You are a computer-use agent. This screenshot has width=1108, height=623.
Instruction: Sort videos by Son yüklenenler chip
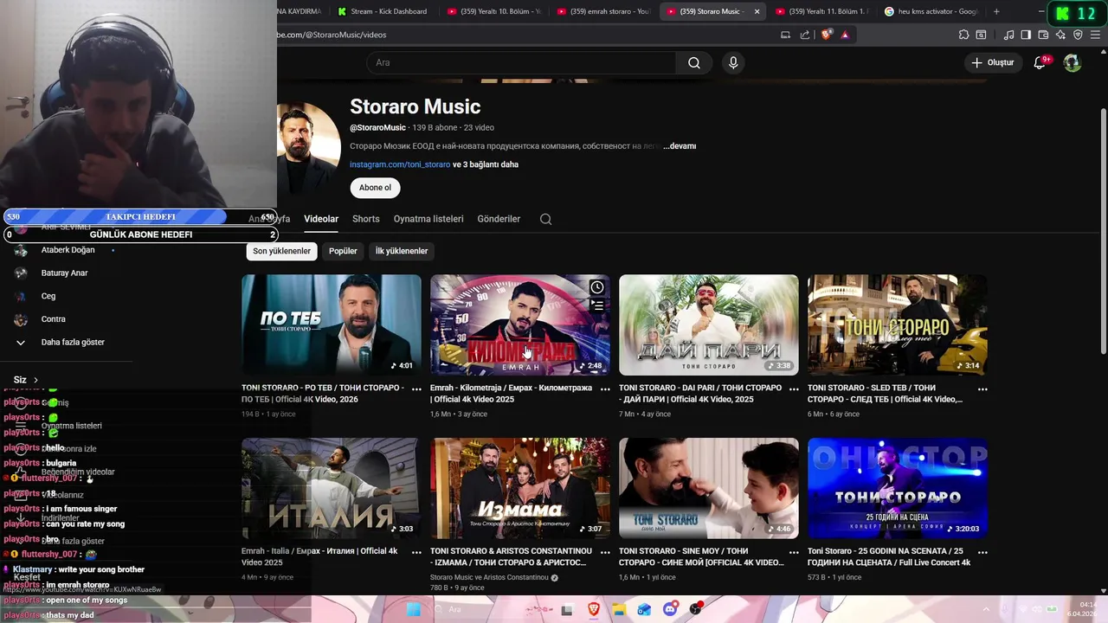281,251
